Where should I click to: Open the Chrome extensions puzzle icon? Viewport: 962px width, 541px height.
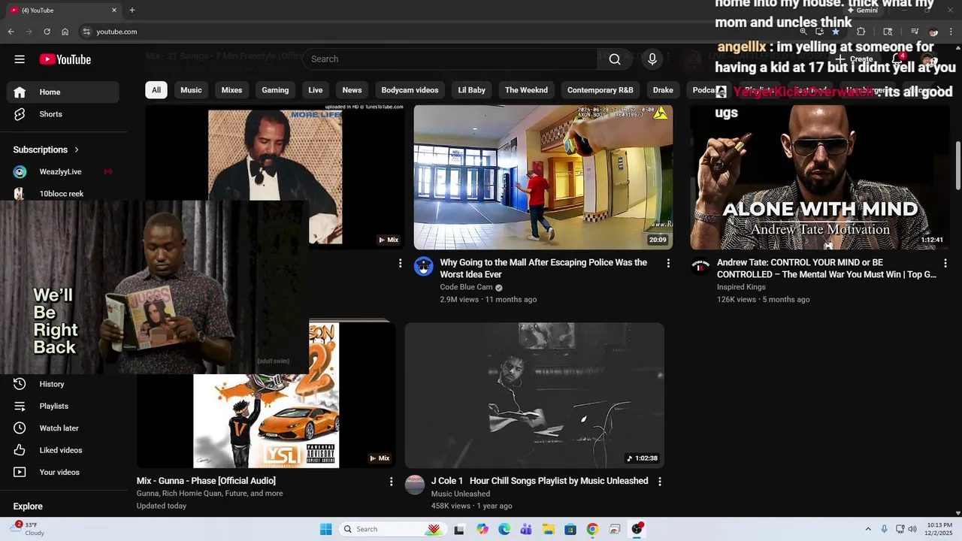[861, 32]
